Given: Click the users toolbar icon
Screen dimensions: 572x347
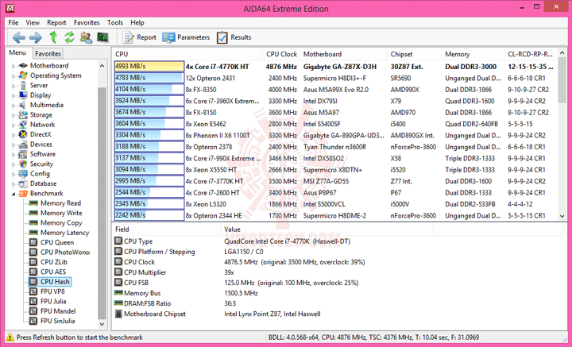Looking at the screenshot, I should tap(86, 37).
